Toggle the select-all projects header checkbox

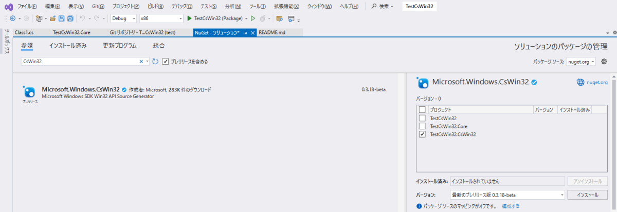coord(422,110)
